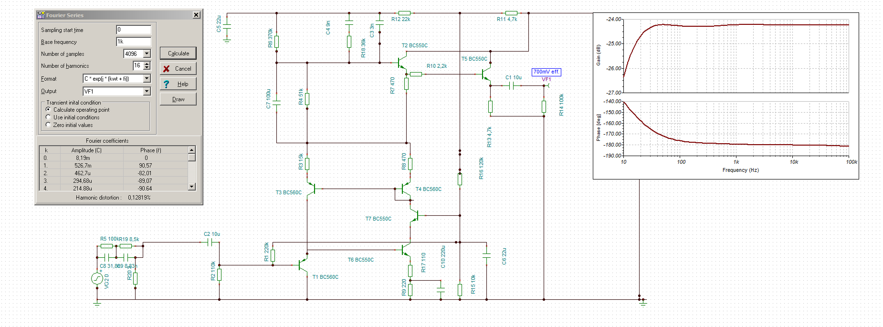This screenshot has height=327, width=883.
Task: Click the Fourier coefficients scroll down arrow
Action: point(192,187)
